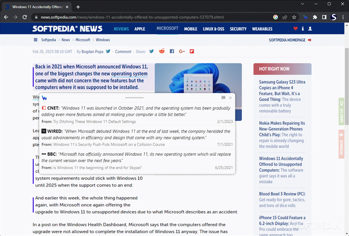This screenshot has width=349, height=236.
Task: Close the Windows 11 Accidentally Offered tab
Action: (x=67, y=7)
